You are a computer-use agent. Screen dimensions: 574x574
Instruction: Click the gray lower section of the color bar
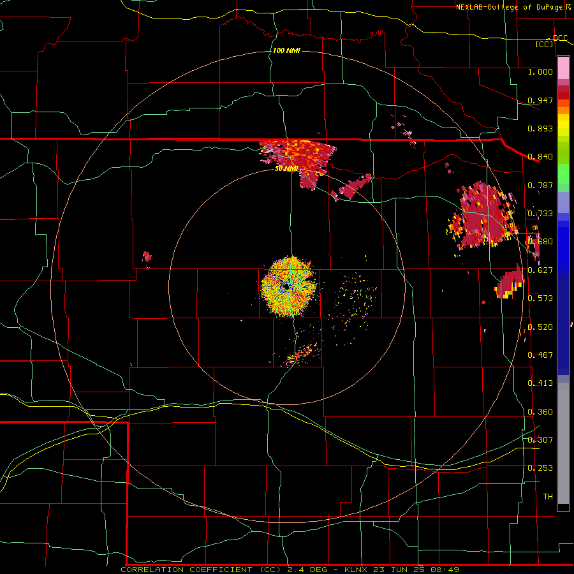[563, 443]
